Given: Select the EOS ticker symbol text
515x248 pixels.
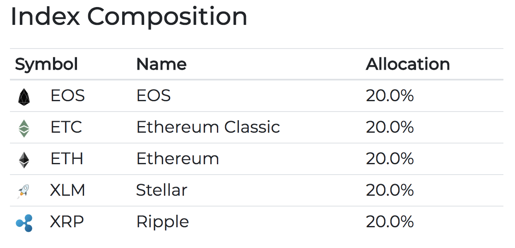Looking at the screenshot, I should [x=67, y=96].
